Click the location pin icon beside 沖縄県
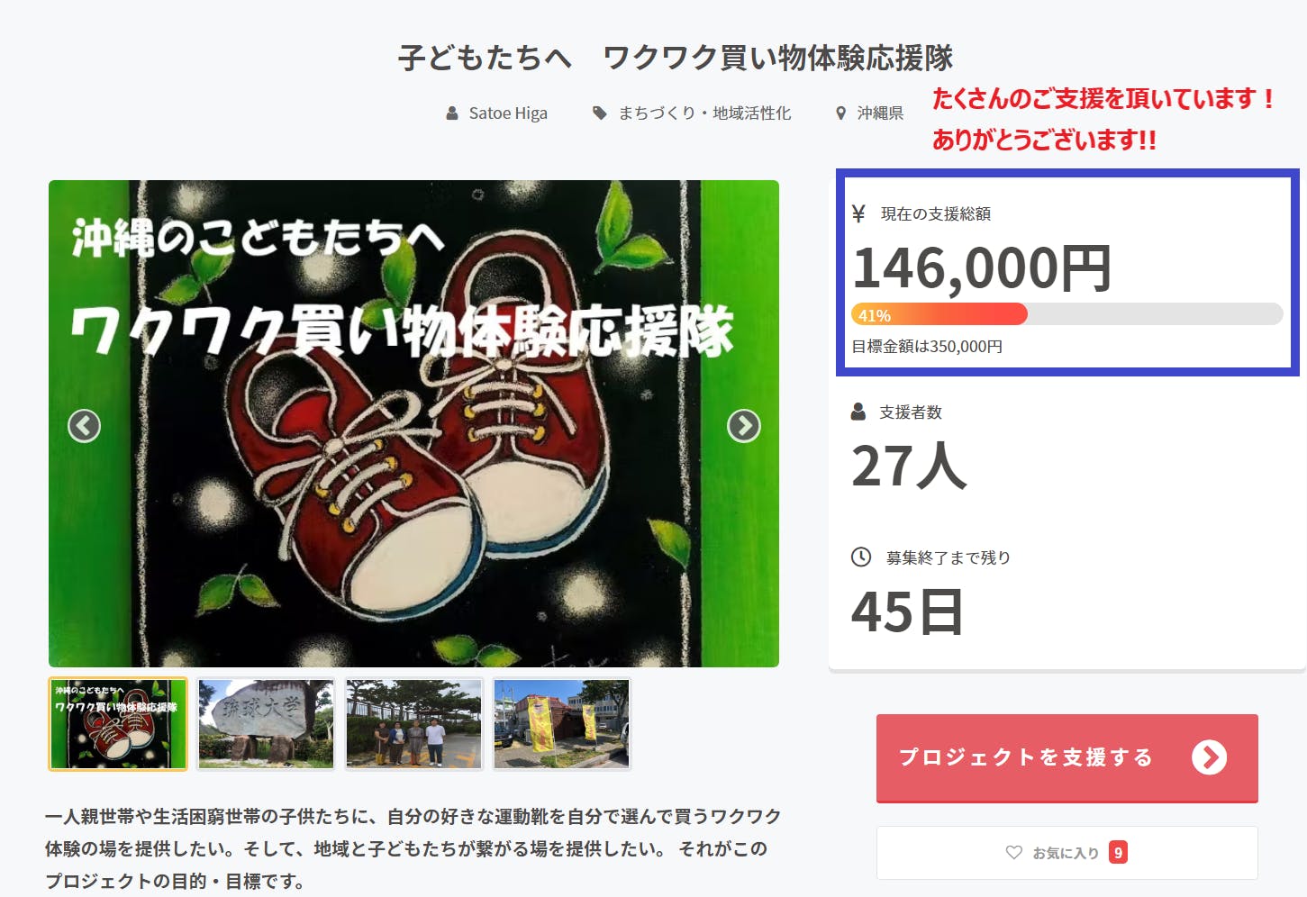This screenshot has width=1307, height=897. point(840,113)
